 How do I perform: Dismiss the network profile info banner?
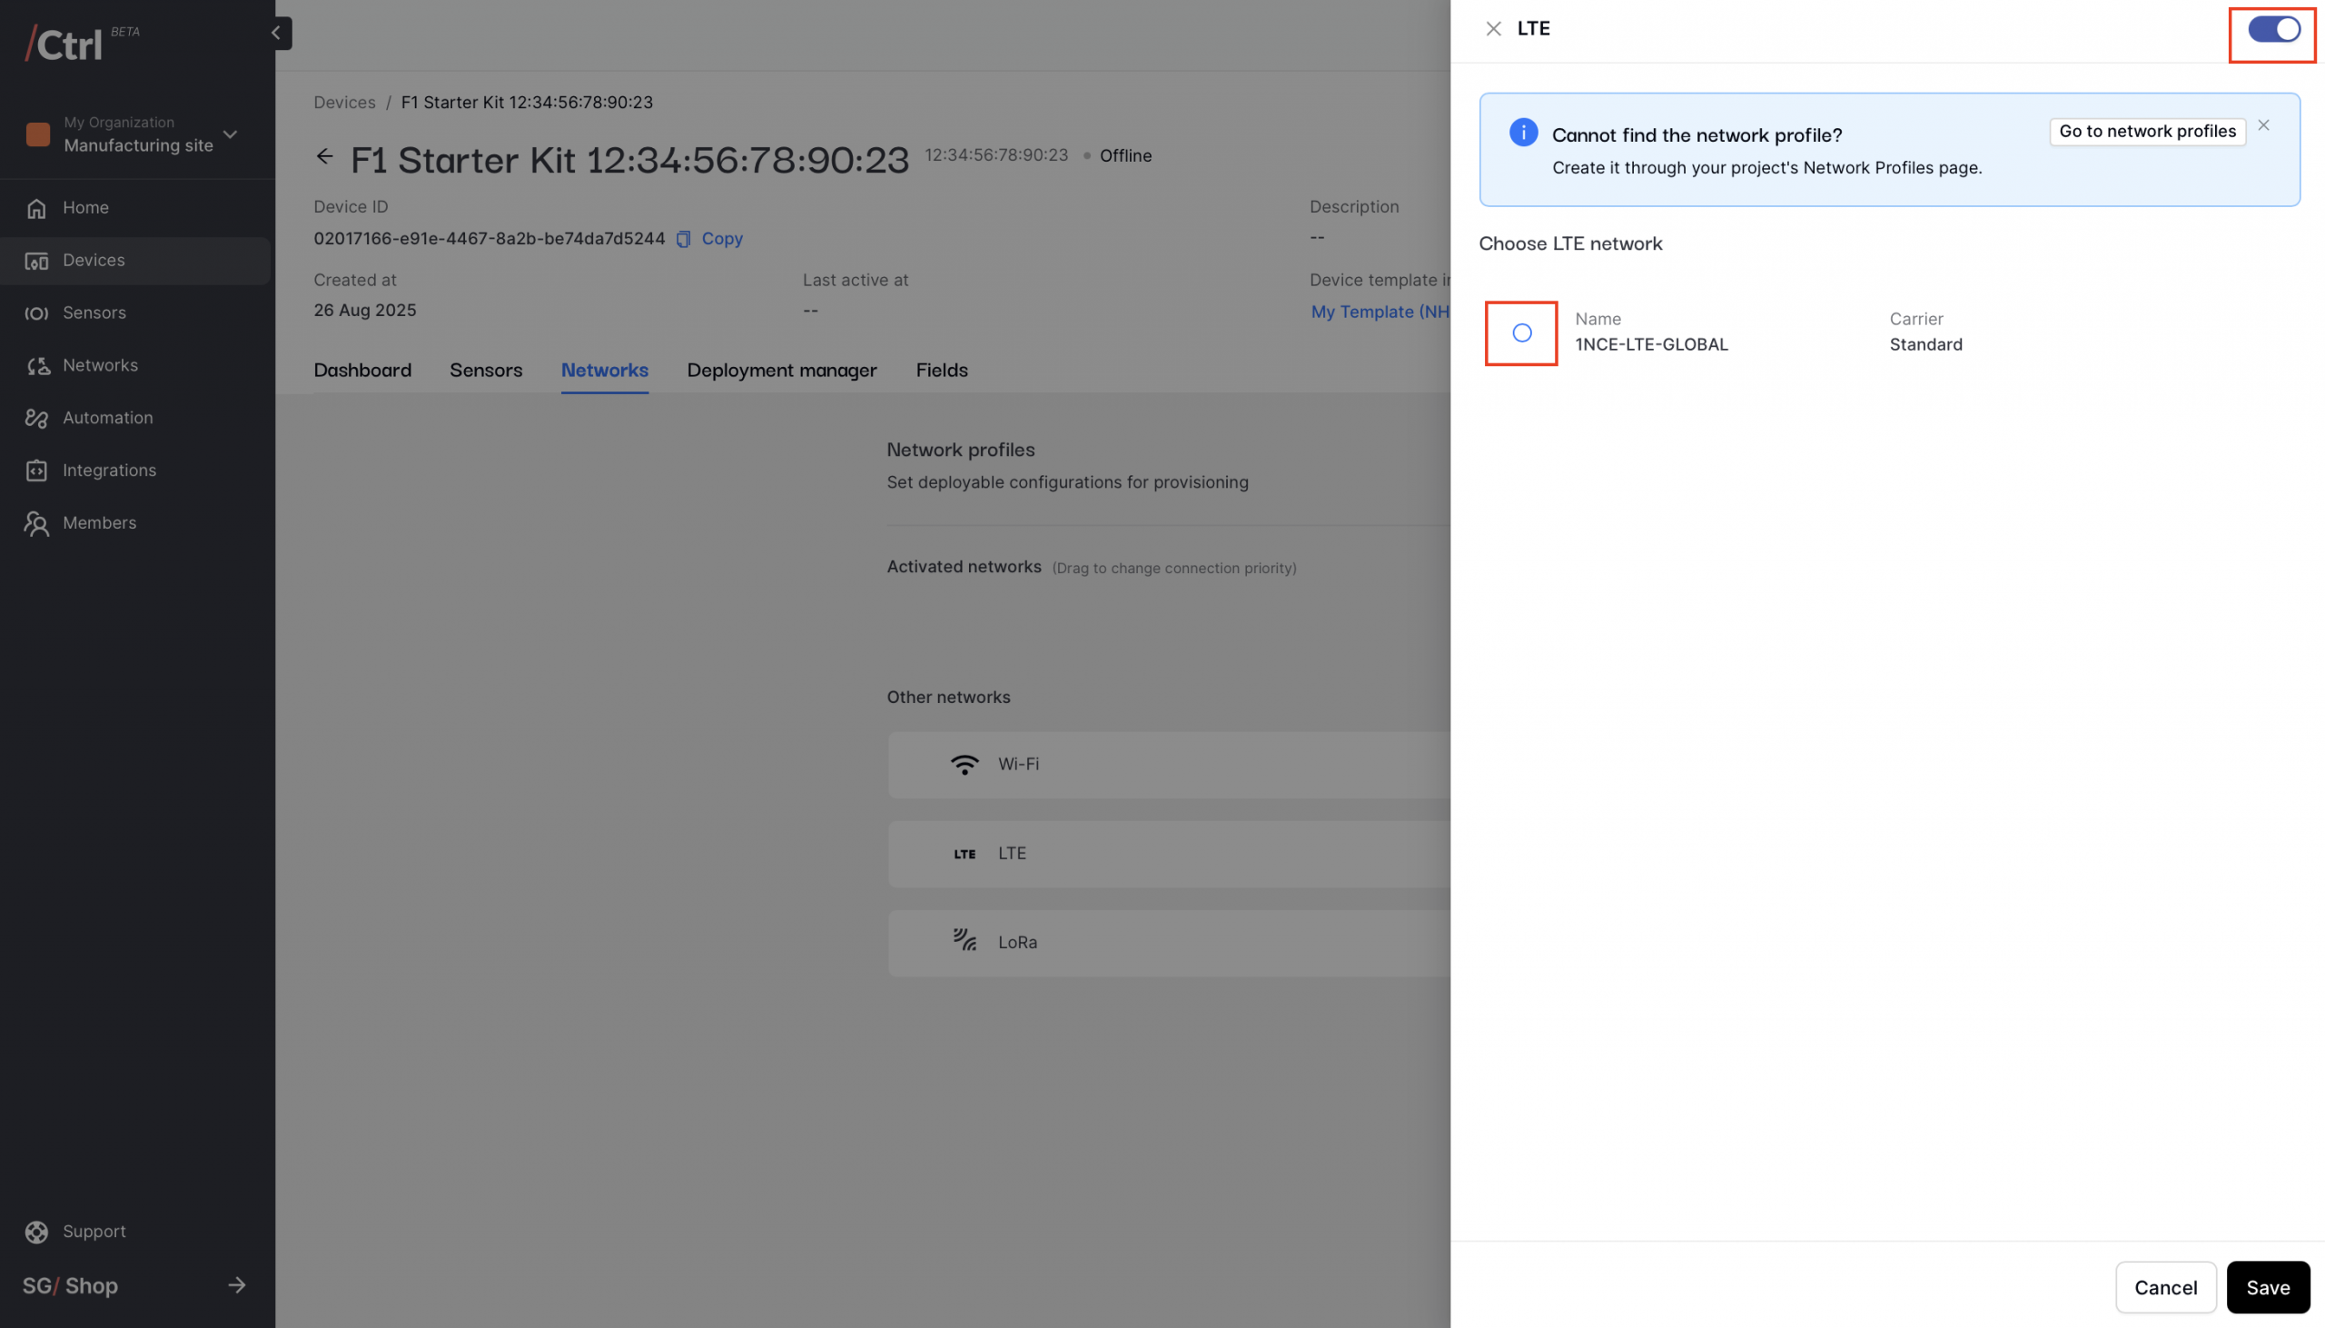[x=2264, y=126]
